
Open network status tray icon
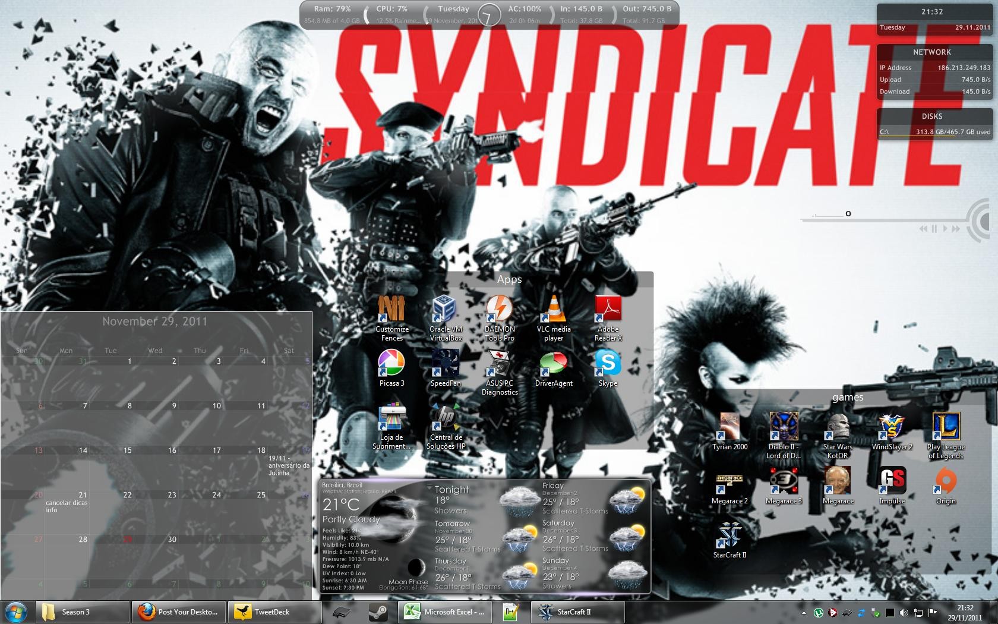click(x=918, y=612)
